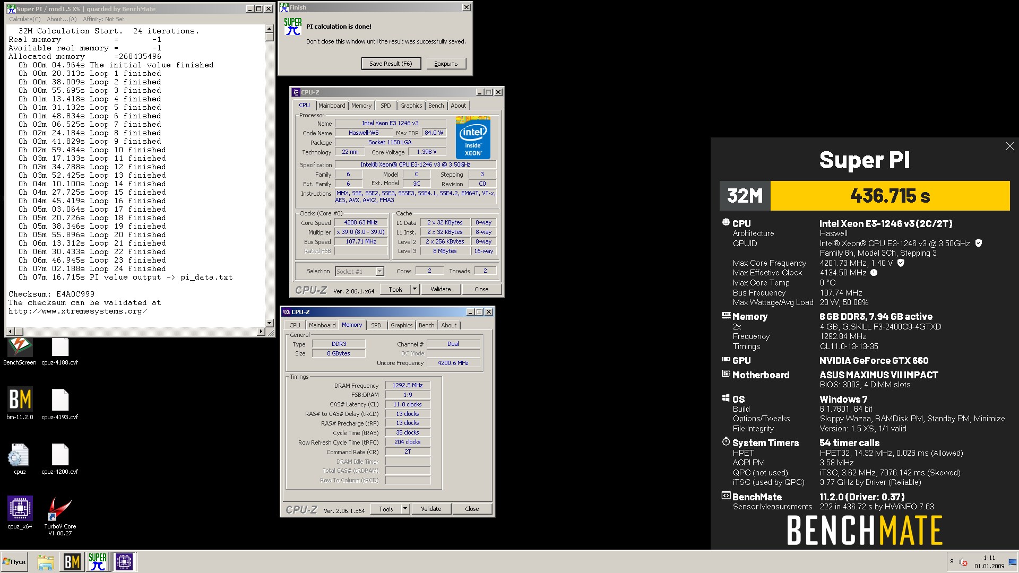Click Max Core Frequency shield icon
This screenshot has height=573, width=1019.
901,263
